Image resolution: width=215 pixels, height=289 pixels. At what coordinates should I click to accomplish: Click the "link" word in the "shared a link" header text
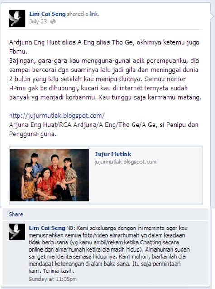tap(94, 14)
